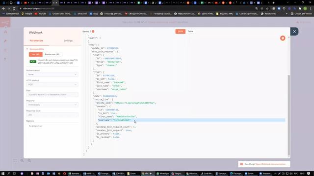Open Windows taskbar search

click(x=9, y=174)
